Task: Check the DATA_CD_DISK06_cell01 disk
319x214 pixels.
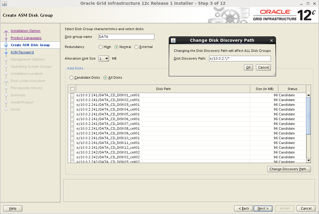Action: [x=72, y=119]
